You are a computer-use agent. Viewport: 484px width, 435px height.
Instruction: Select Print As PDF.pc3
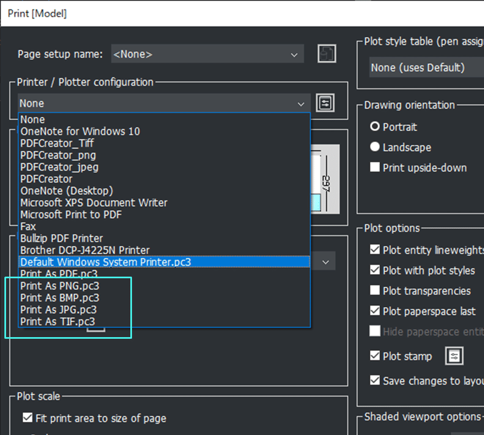(x=164, y=274)
